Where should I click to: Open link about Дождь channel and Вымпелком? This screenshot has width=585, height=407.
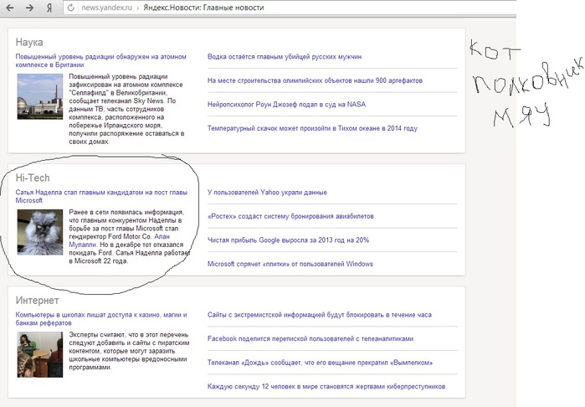point(320,363)
